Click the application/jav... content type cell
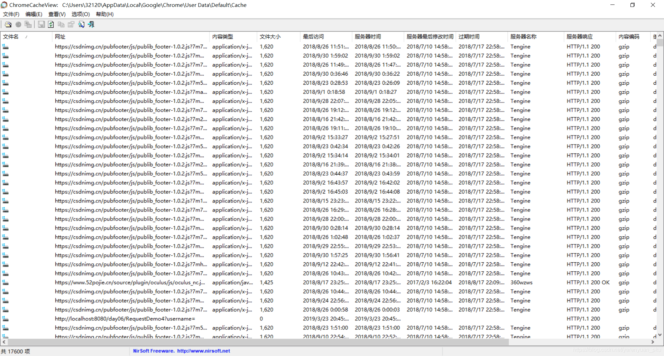This screenshot has width=664, height=356. click(x=232, y=282)
